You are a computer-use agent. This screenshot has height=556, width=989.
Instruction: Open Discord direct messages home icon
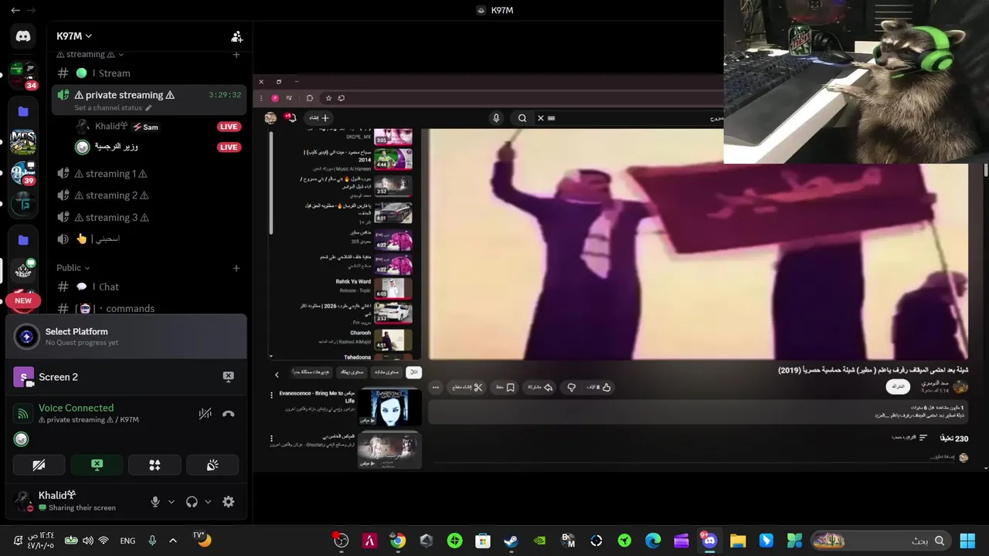pyautogui.click(x=23, y=36)
